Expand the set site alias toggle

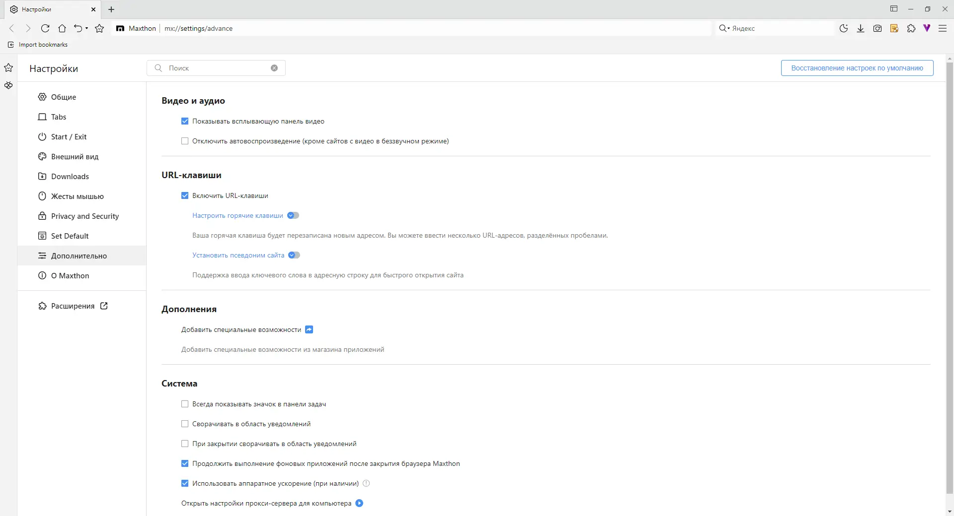click(x=294, y=255)
